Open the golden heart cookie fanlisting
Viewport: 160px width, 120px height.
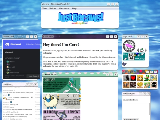(x=140, y=85)
